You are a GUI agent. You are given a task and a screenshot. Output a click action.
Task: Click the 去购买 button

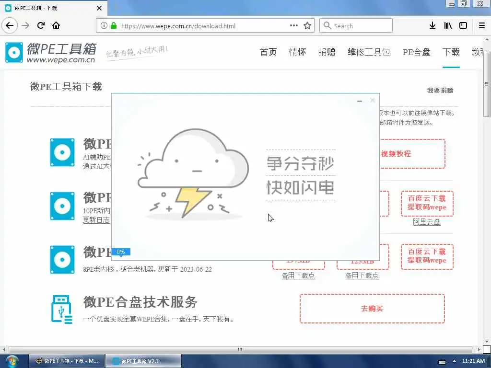(372, 309)
